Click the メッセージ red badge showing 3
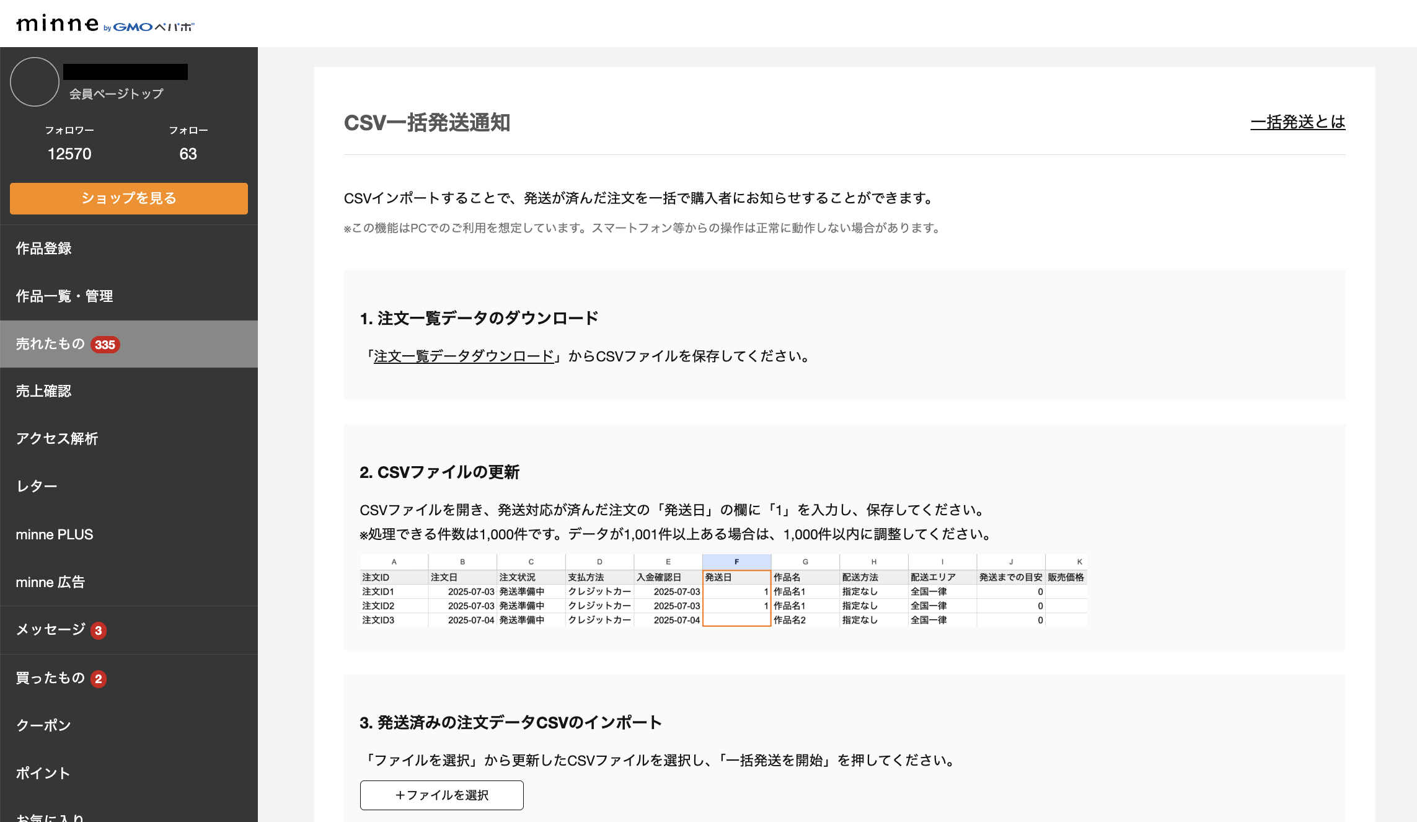This screenshot has width=1417, height=822. tap(98, 631)
